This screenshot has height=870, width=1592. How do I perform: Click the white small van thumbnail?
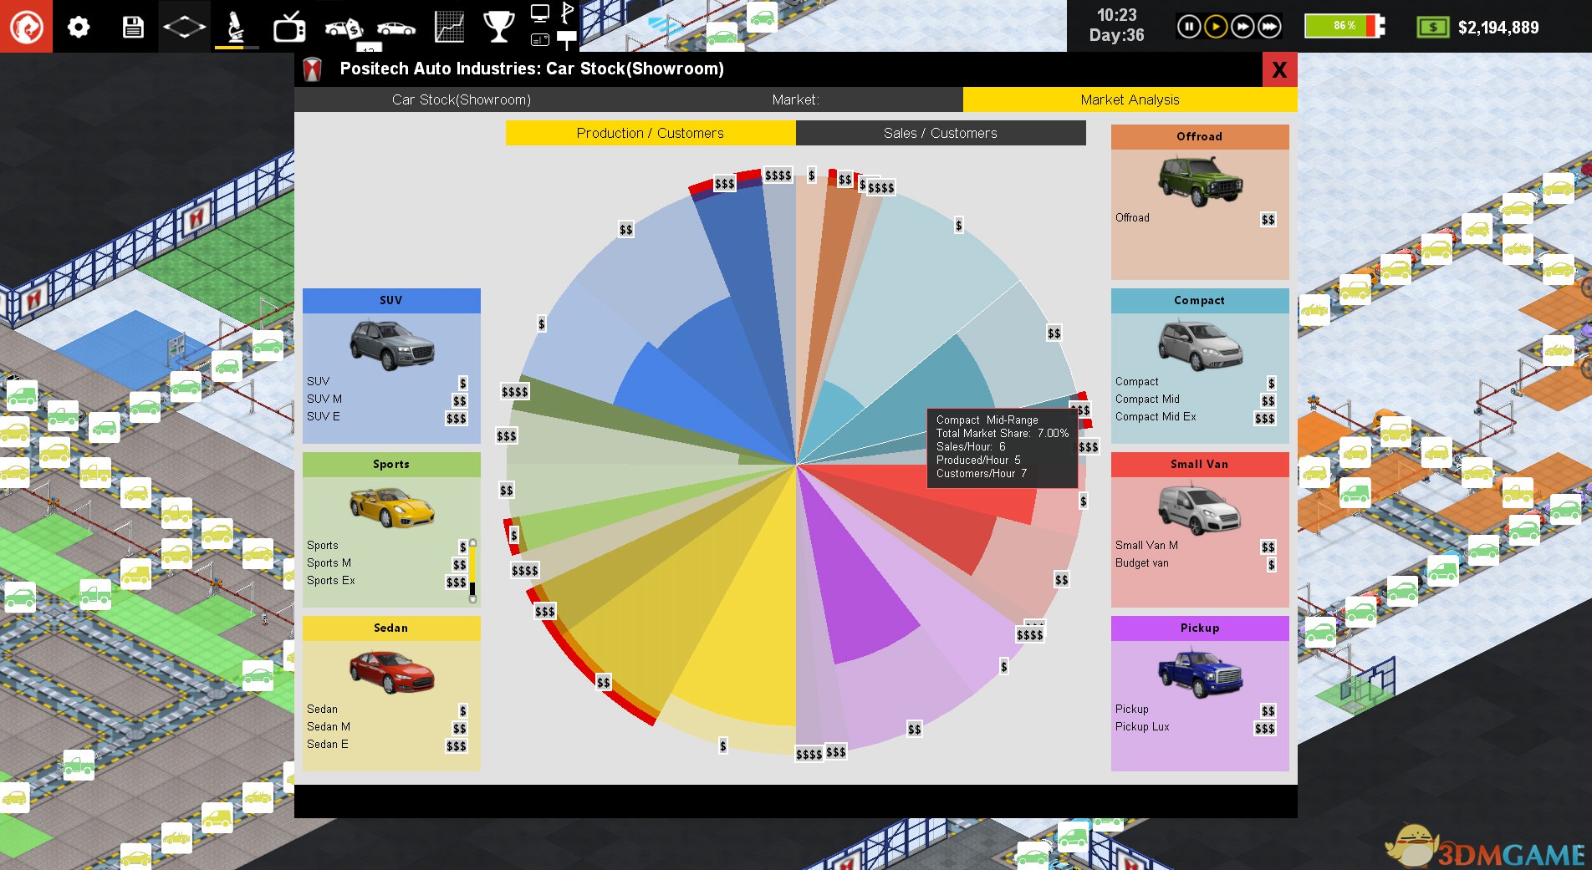[x=1200, y=508]
